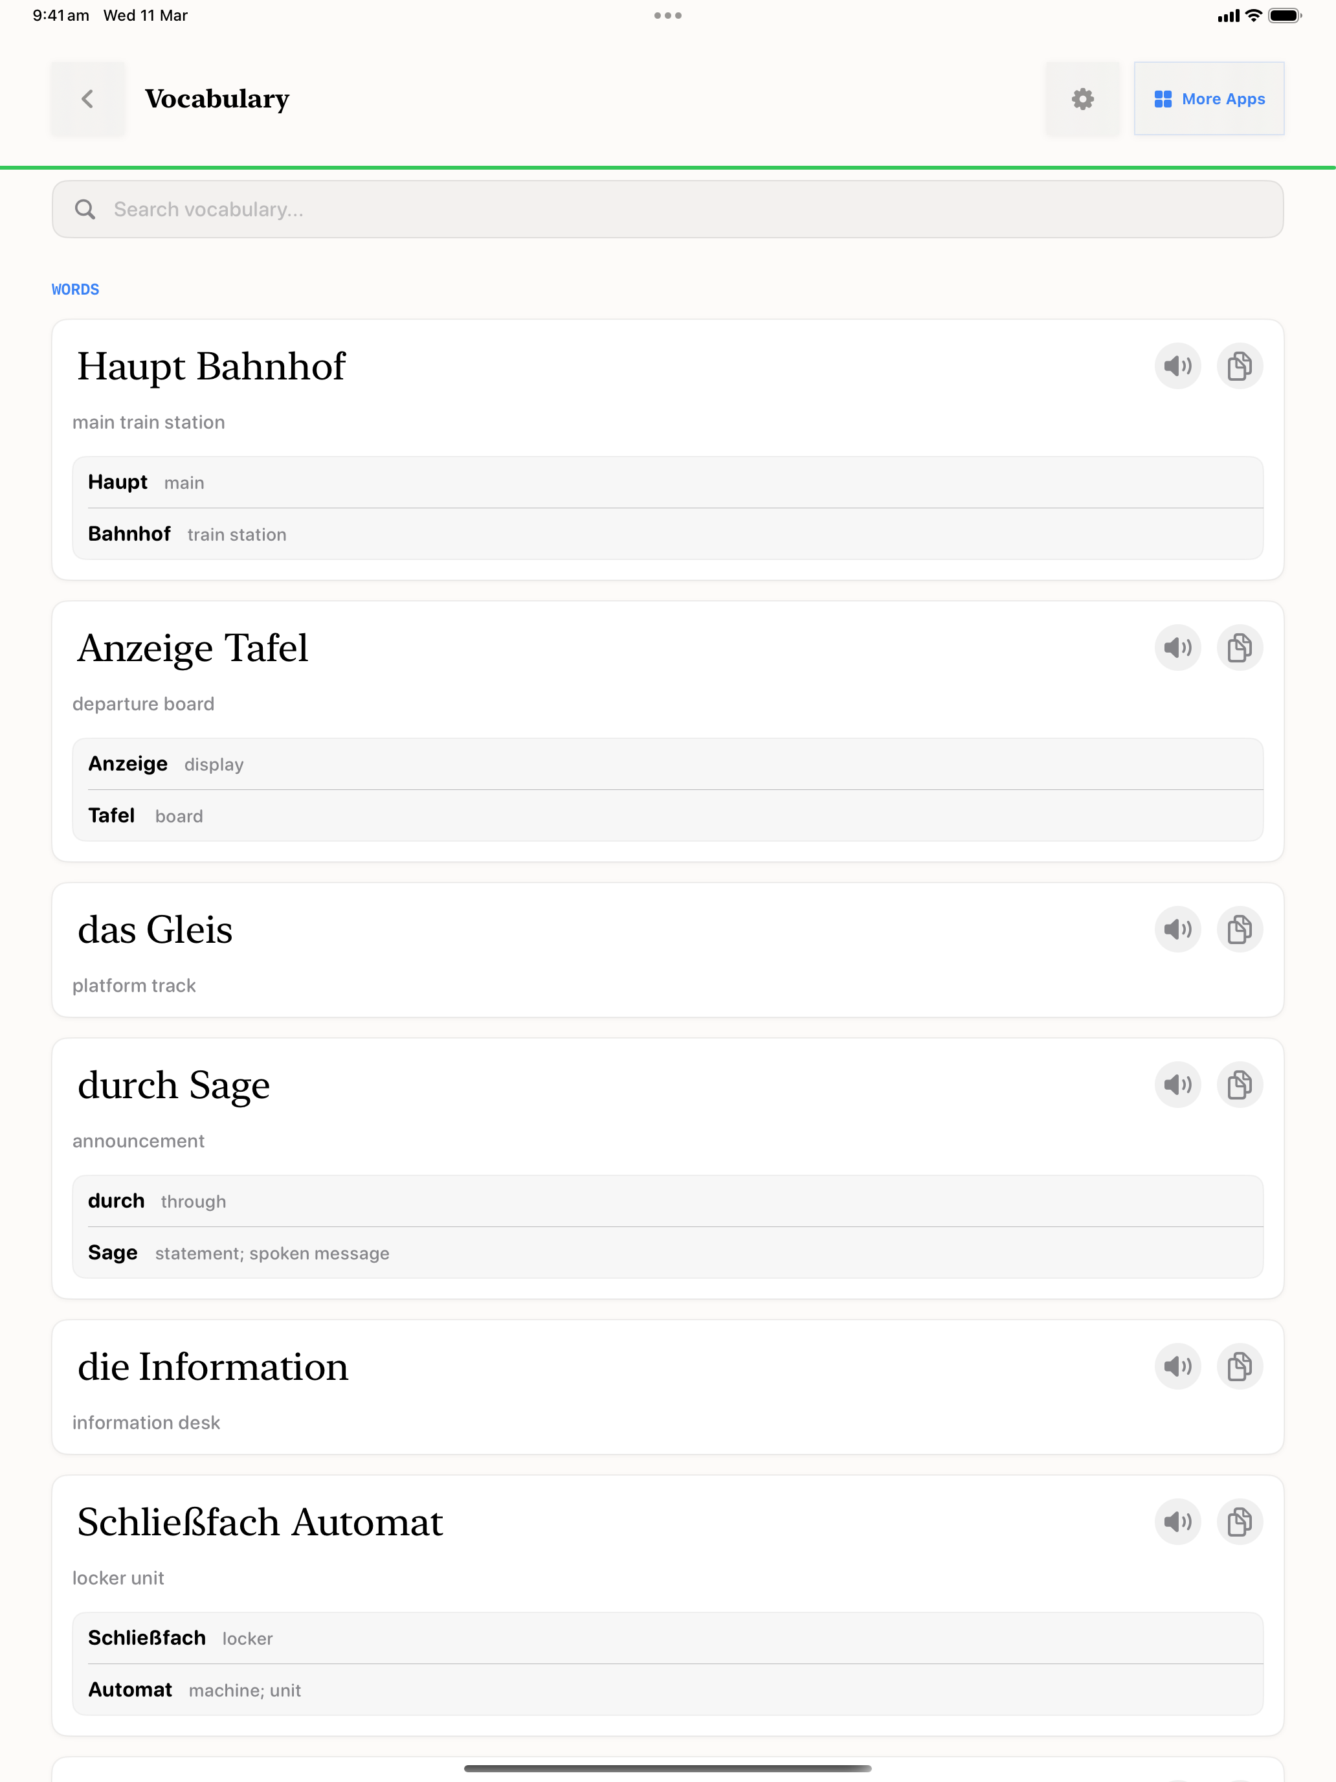Viewport: 1336px width, 1782px height.
Task: Play audio for Haupt Bahnhof
Action: click(1177, 367)
